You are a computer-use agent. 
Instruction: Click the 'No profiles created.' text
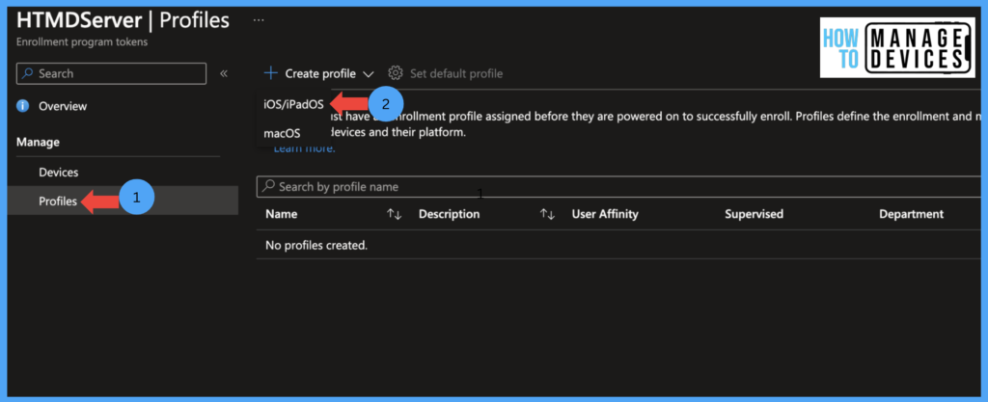click(x=316, y=246)
